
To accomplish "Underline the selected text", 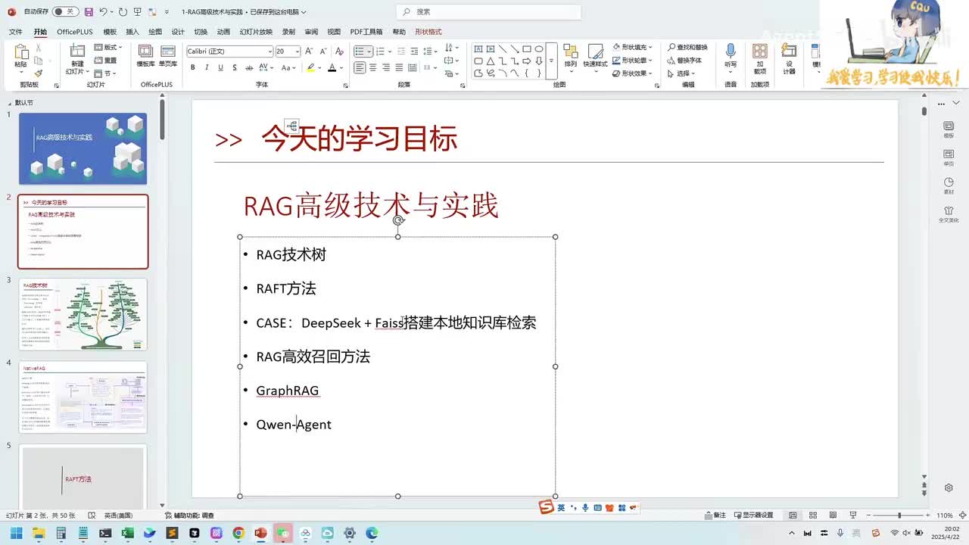I will pos(220,67).
